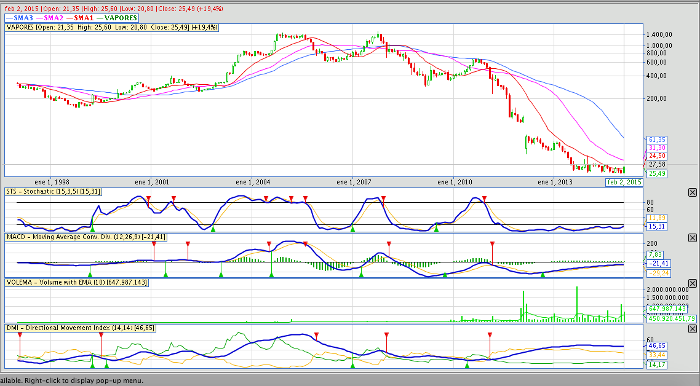Viewport: 700px width, 386px height.
Task: Click the 15,31 Stochastic value tag
Action: (x=657, y=227)
